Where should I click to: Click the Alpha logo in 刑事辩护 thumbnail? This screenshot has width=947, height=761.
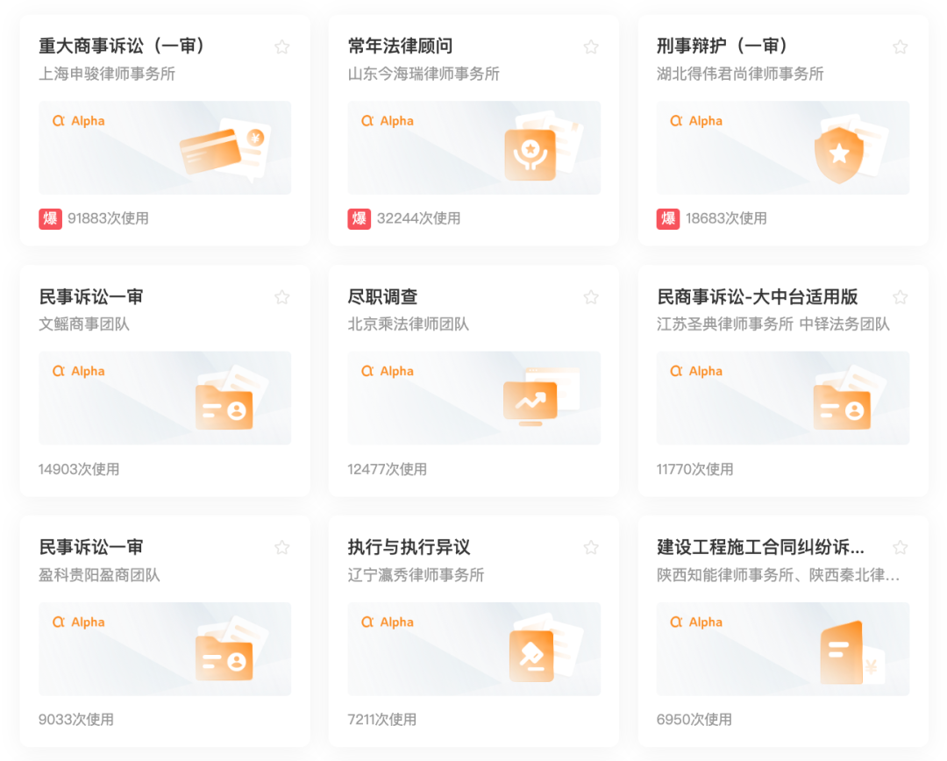pyautogui.click(x=696, y=121)
